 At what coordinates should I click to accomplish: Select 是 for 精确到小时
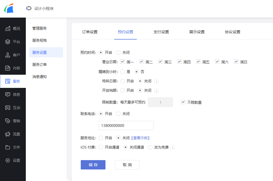122,72
